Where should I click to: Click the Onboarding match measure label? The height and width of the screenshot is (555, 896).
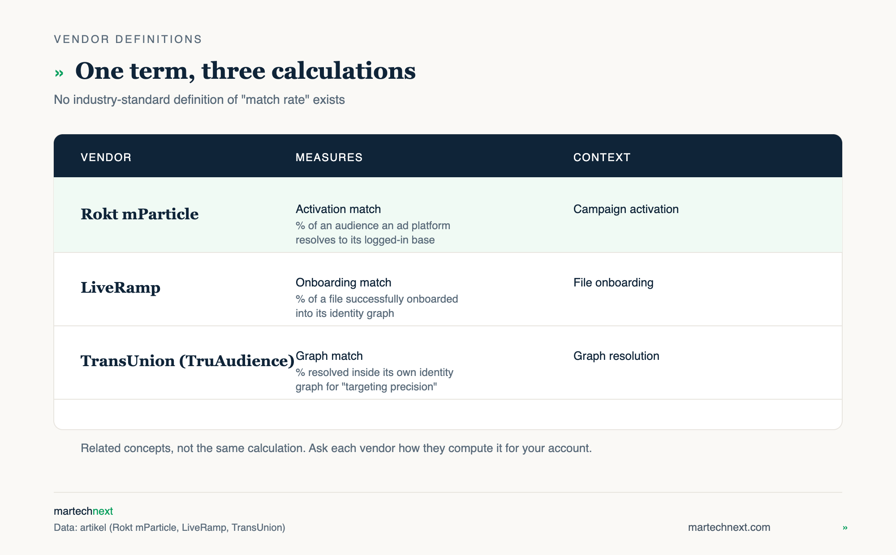tap(343, 282)
